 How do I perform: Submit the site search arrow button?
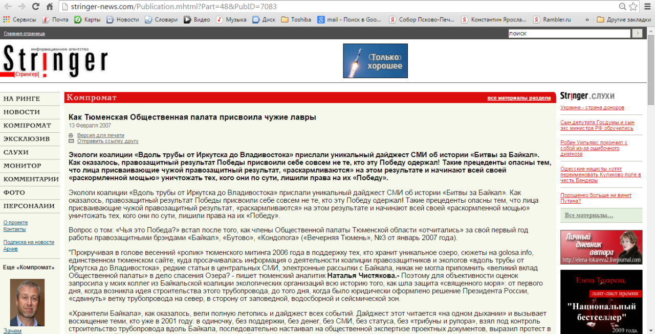point(637,33)
